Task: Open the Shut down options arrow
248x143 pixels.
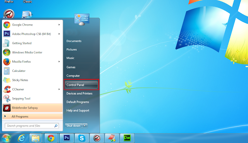Action: point(85,126)
